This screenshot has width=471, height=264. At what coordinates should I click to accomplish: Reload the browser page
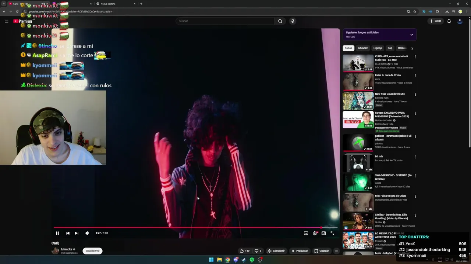[17, 11]
